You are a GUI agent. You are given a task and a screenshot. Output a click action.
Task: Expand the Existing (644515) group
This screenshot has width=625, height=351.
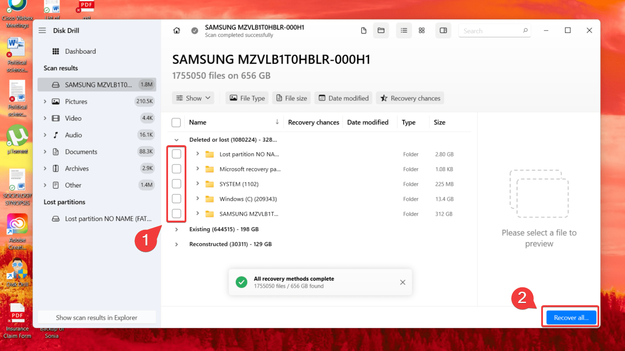pos(176,229)
